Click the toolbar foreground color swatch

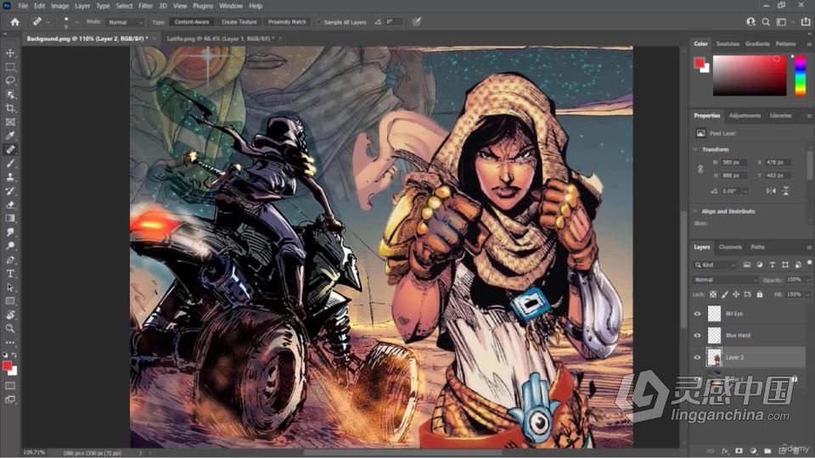click(8, 366)
